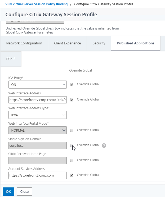Check Override Global for Single Sign-on Domain
The image size is (165, 197).
72,145
